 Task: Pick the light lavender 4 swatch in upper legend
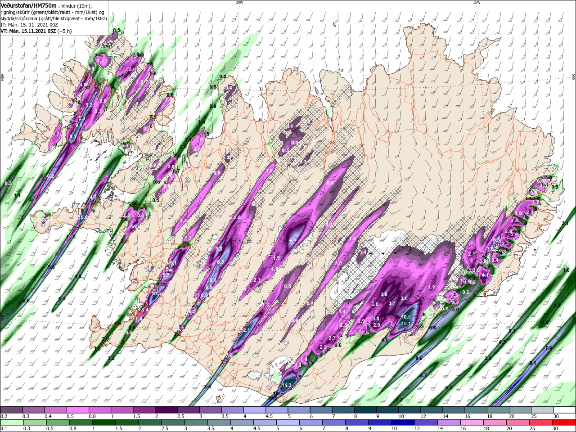pyautogui.click(x=255, y=410)
